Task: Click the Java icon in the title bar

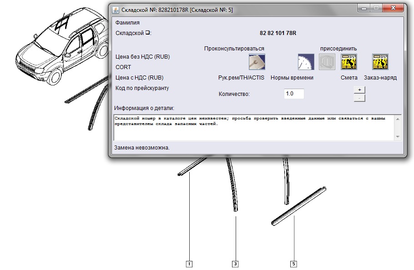Action: tap(116, 10)
